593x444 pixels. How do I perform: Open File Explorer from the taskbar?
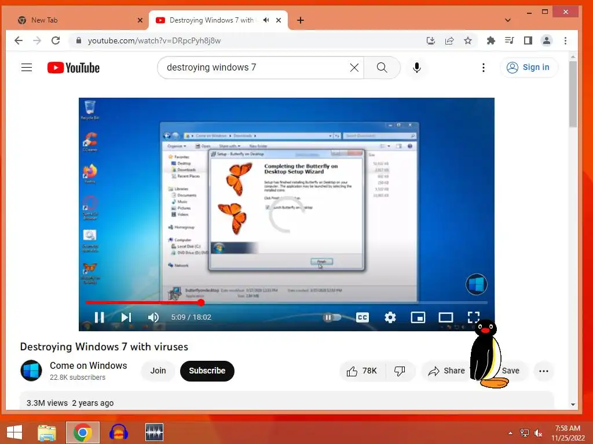(x=47, y=432)
